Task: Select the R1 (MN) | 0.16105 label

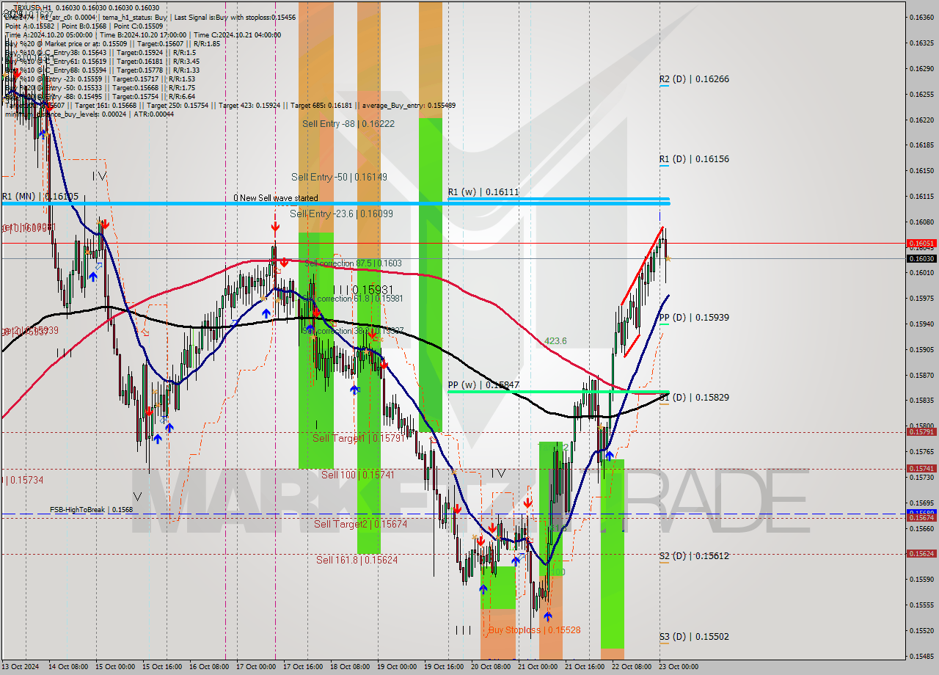Action: click(x=40, y=197)
